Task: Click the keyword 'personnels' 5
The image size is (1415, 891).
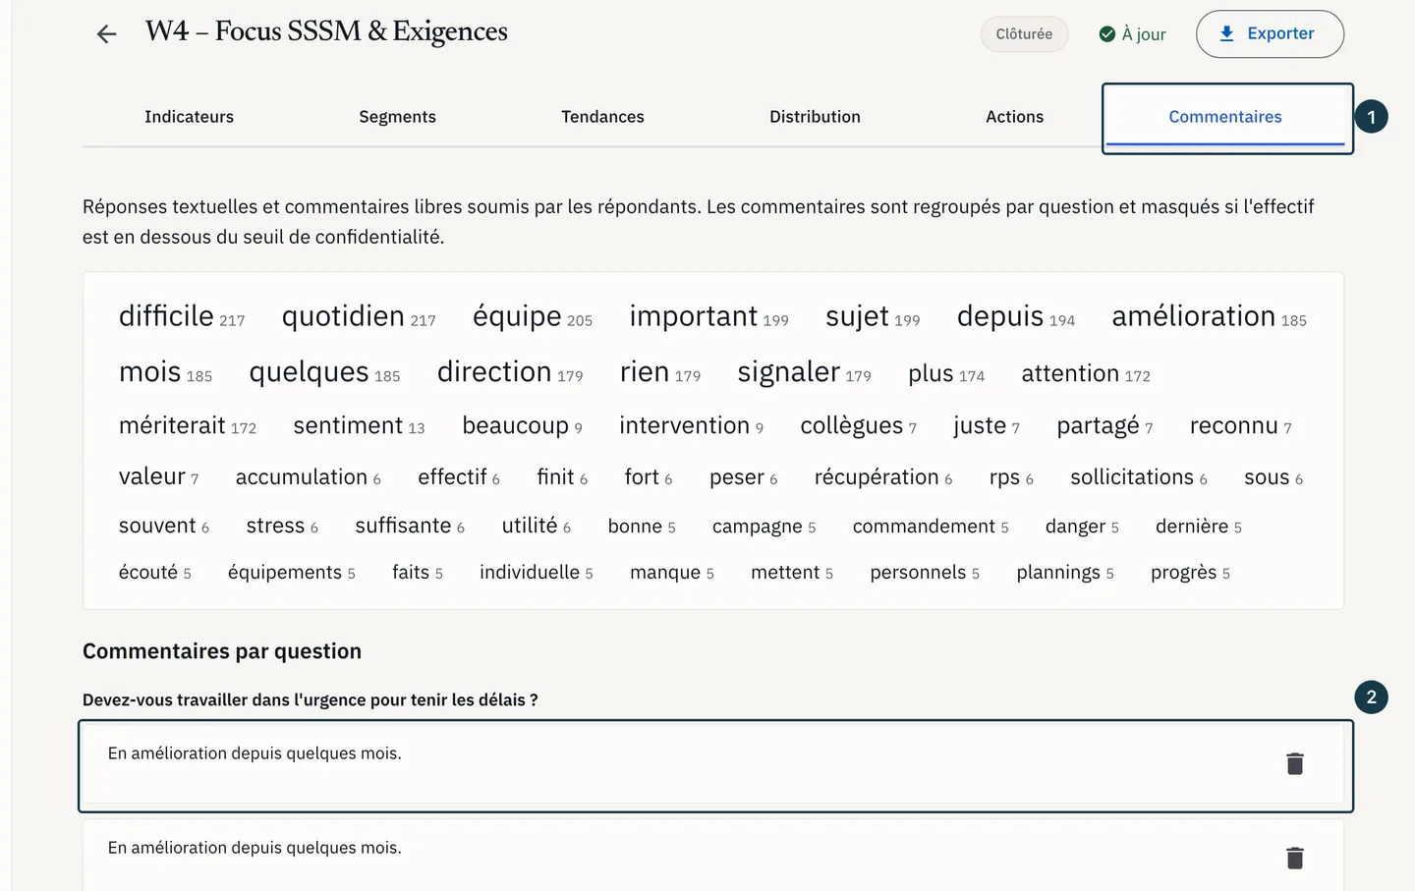Action: point(925,572)
